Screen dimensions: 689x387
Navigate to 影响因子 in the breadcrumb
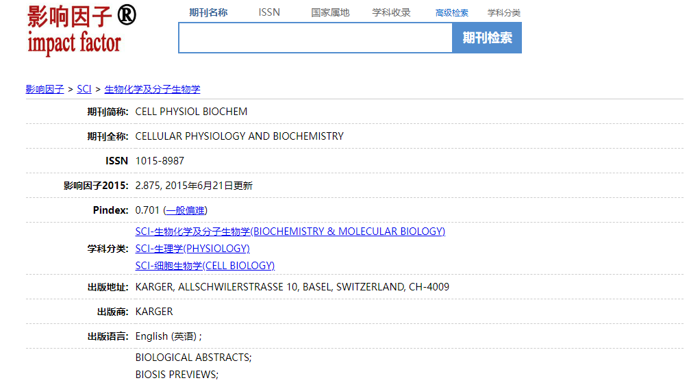tap(45, 89)
